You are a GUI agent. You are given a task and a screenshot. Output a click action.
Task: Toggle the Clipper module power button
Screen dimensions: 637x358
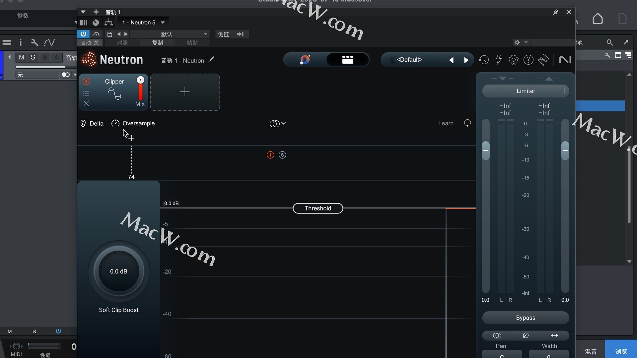point(86,81)
